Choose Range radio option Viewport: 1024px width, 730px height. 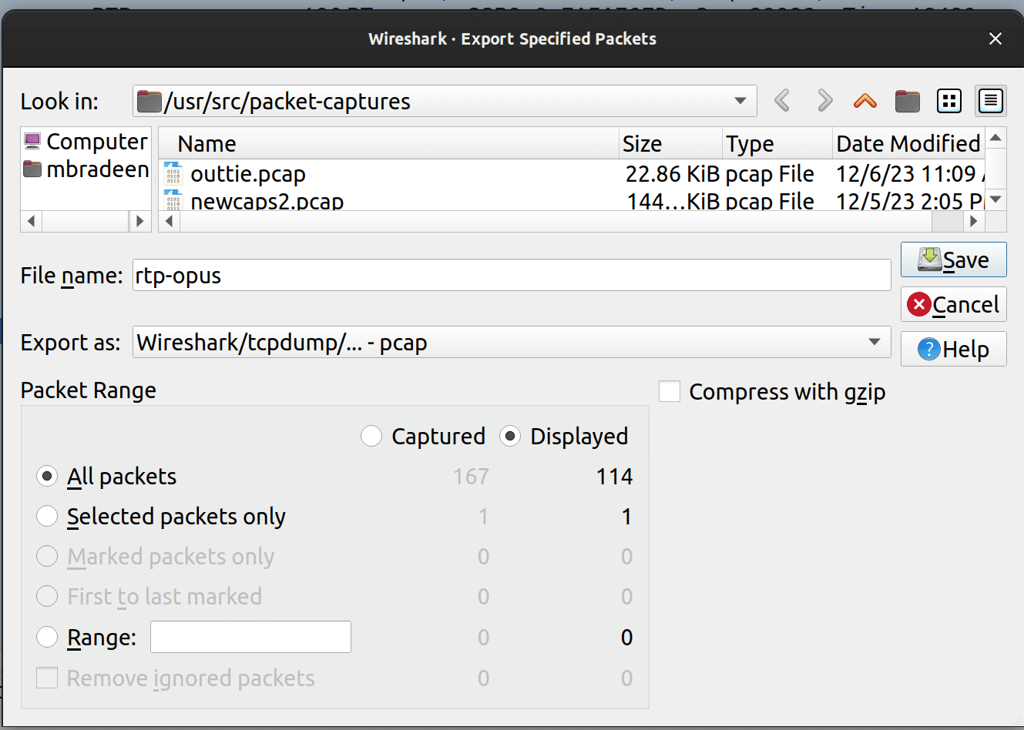47,637
